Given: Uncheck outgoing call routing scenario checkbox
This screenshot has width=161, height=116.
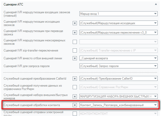Looking at the screenshot, I should [75, 23].
